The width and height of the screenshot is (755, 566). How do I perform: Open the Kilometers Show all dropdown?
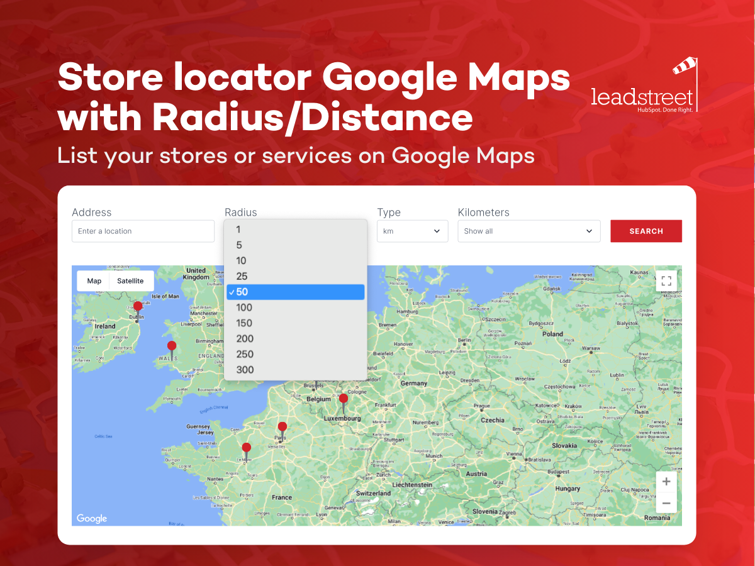[x=529, y=231]
